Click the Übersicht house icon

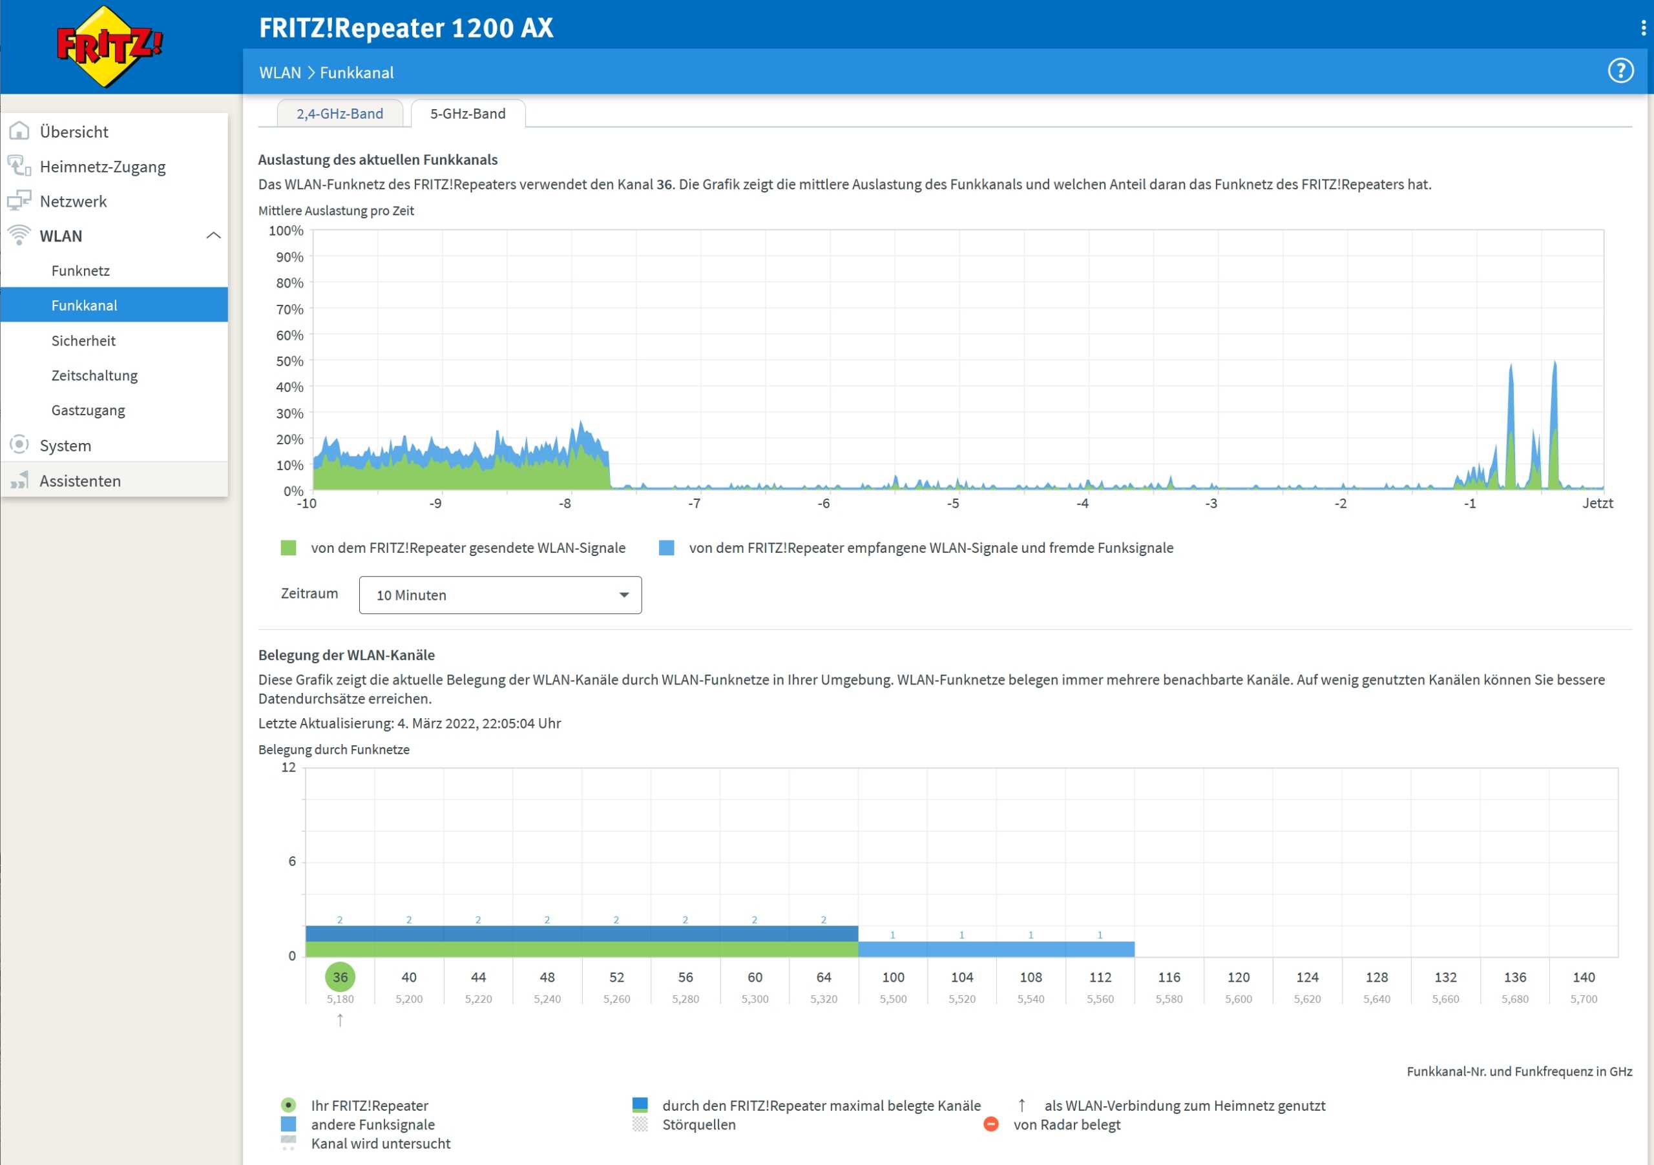point(19,131)
